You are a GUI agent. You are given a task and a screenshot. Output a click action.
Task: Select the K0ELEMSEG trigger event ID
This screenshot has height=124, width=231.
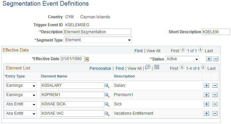(77, 25)
